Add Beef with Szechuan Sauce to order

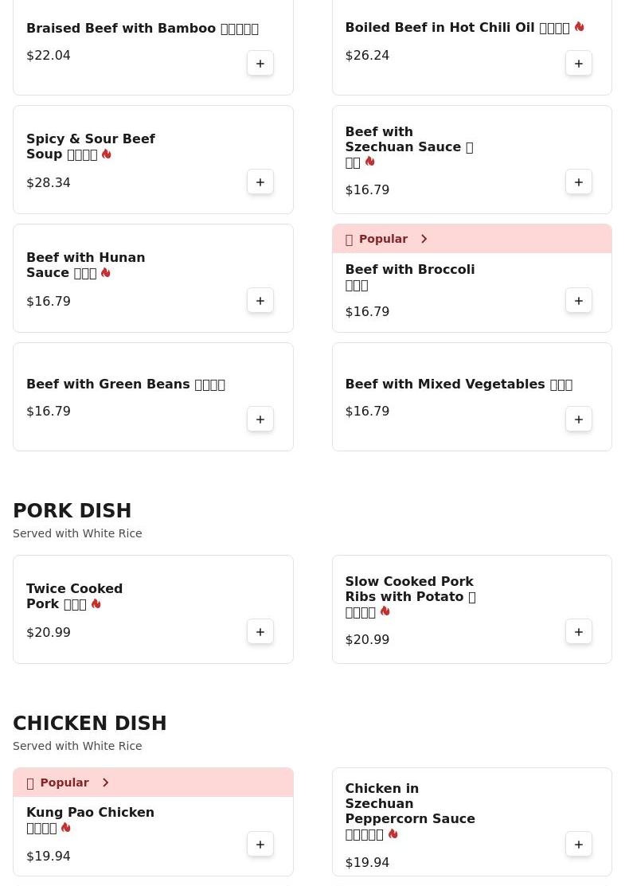[x=579, y=182]
